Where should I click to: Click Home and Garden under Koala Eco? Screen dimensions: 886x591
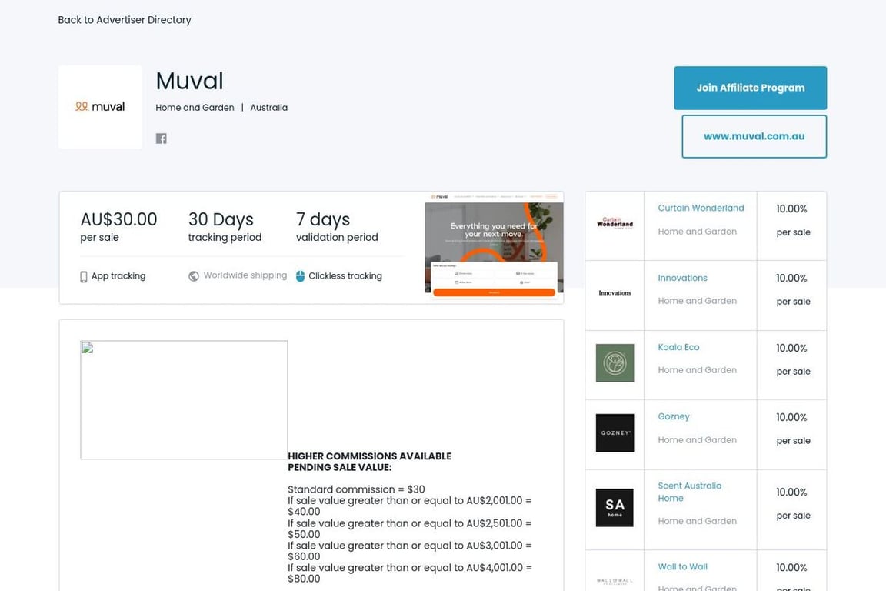coord(698,370)
